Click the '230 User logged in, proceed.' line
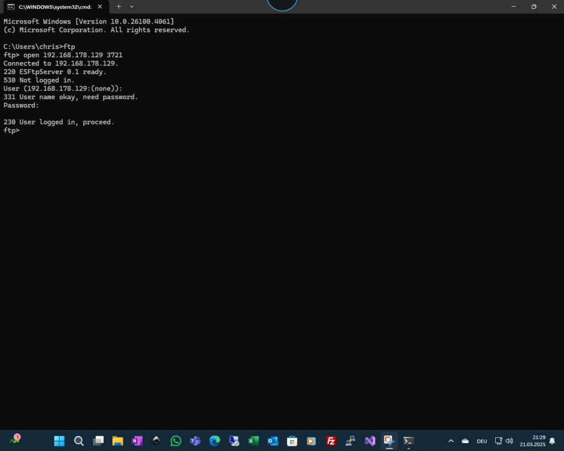Screen dimensions: 564x451 point(58,122)
